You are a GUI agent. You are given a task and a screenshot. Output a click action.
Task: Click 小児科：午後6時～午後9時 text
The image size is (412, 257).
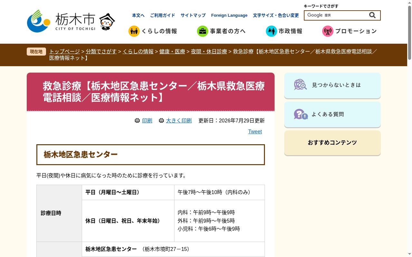click(209, 229)
